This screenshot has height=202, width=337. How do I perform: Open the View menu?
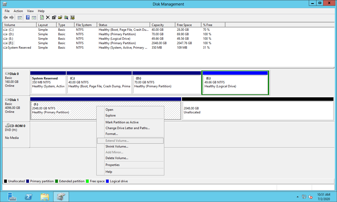(x=30, y=11)
